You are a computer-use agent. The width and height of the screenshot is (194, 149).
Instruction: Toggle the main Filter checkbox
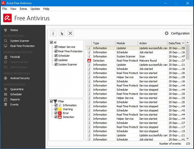(x=51, y=101)
